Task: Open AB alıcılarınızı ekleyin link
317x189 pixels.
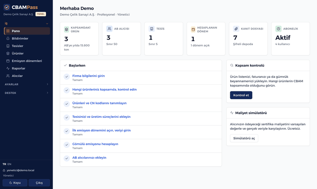Action: [x=90, y=157]
